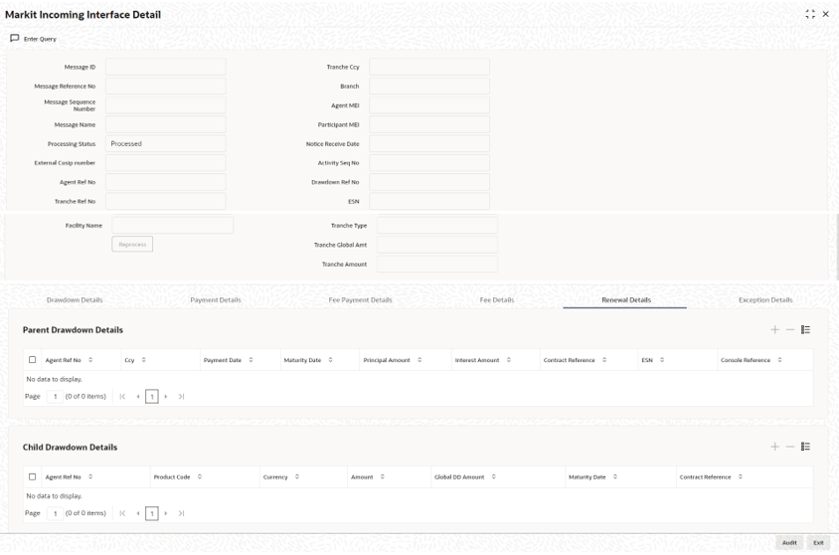The image size is (839, 555).
Task: Click the Tranche Global Amt field
Action: (437, 245)
